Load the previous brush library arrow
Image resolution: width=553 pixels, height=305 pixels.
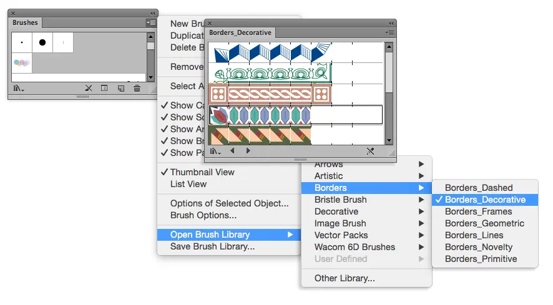233,151
